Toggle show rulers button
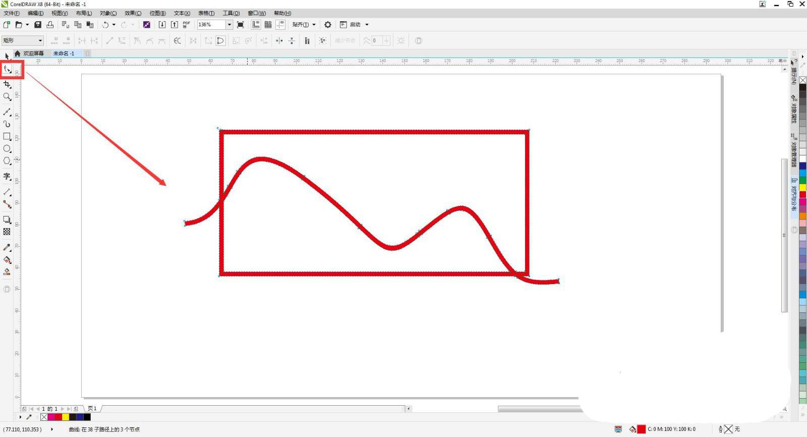Image resolution: width=807 pixels, height=437 pixels. (256, 25)
